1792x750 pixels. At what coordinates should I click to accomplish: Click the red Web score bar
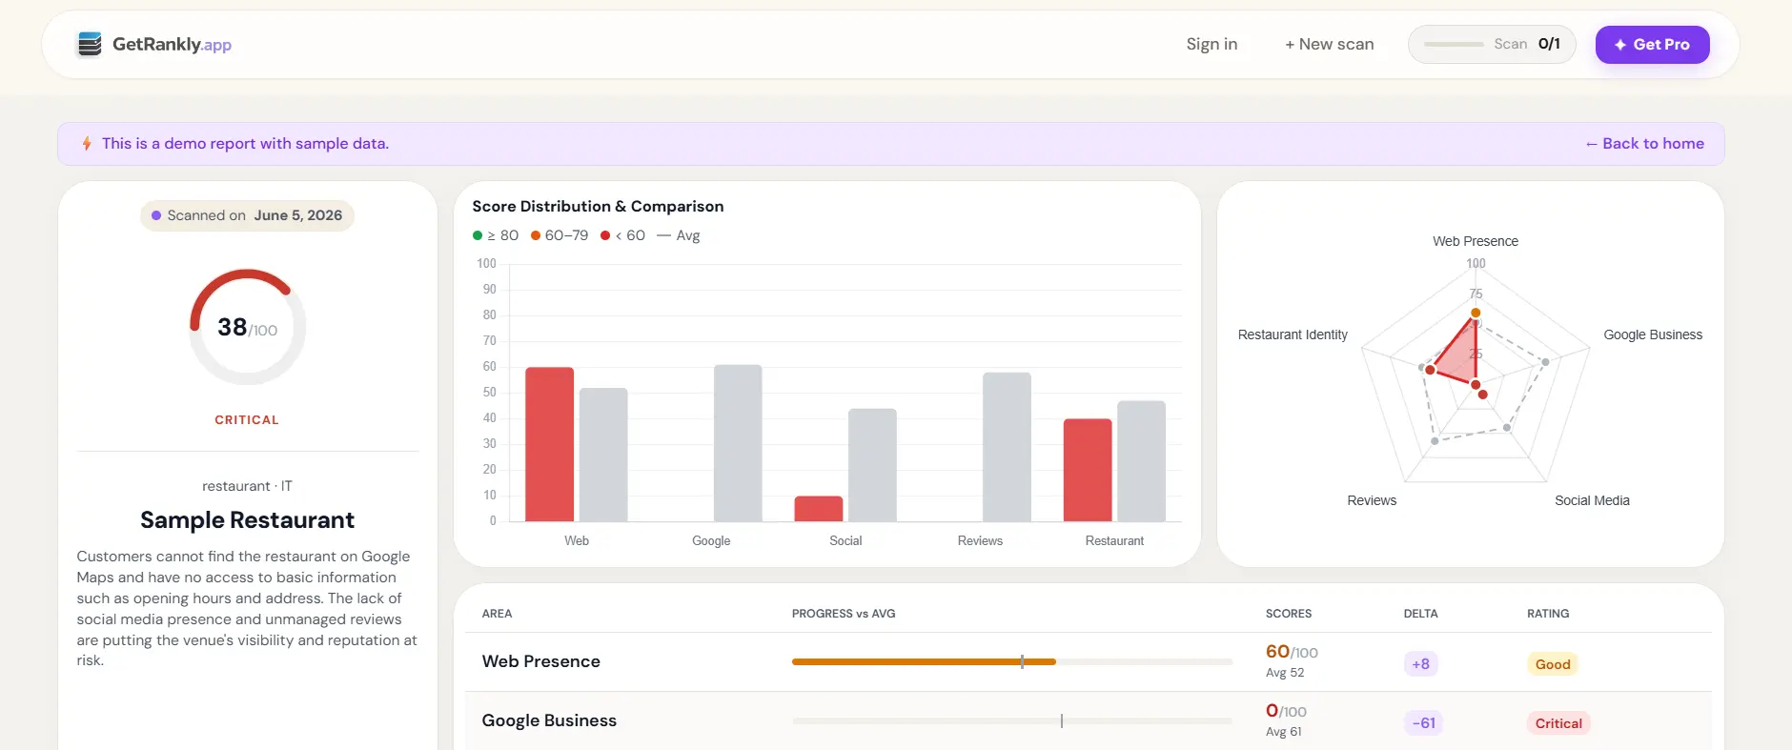[x=550, y=444]
